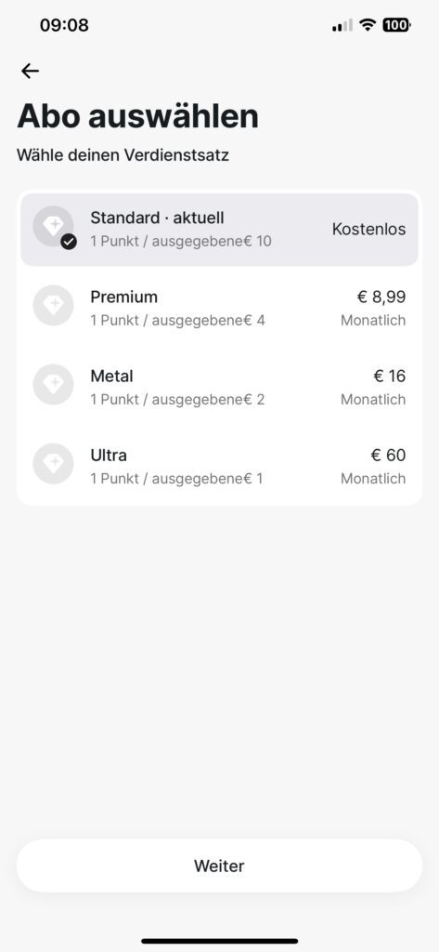
Task: Tap the € 16 Monatlich price
Action: click(373, 388)
